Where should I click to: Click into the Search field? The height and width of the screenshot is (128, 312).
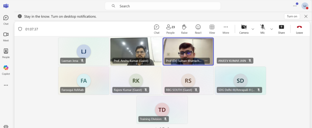163,6
